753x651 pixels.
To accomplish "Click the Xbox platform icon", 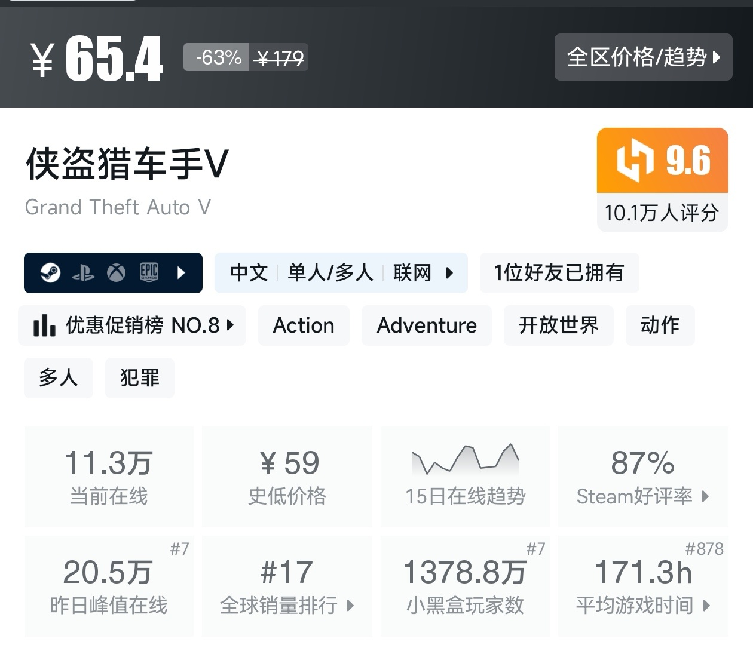I will (116, 273).
